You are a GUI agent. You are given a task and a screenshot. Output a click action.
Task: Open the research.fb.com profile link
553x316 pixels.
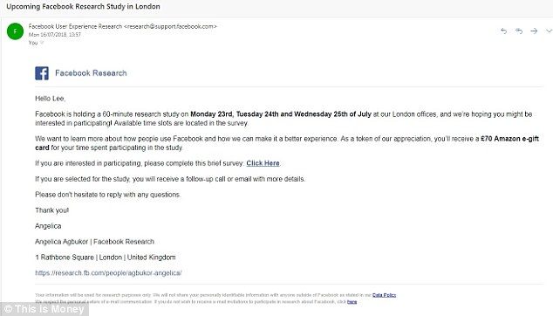pyautogui.click(x=108, y=273)
